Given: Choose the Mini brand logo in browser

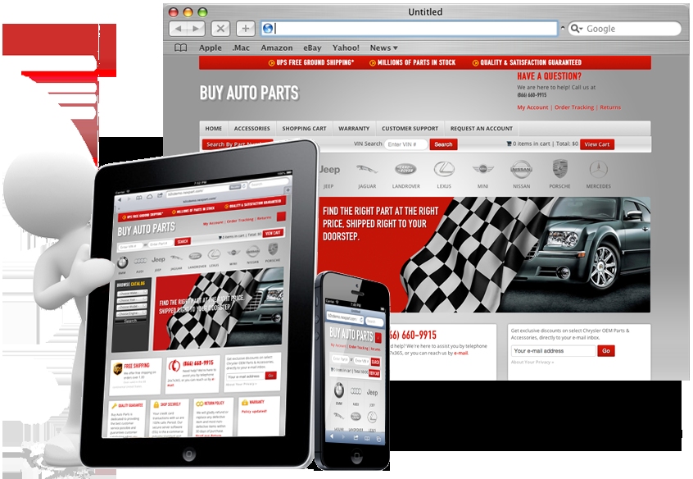Looking at the screenshot, I should 482,169.
